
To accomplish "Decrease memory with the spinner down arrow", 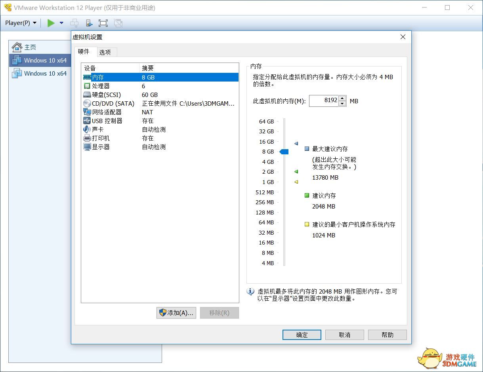I will (x=342, y=103).
